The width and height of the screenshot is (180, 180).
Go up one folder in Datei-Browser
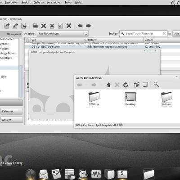coord(109,85)
